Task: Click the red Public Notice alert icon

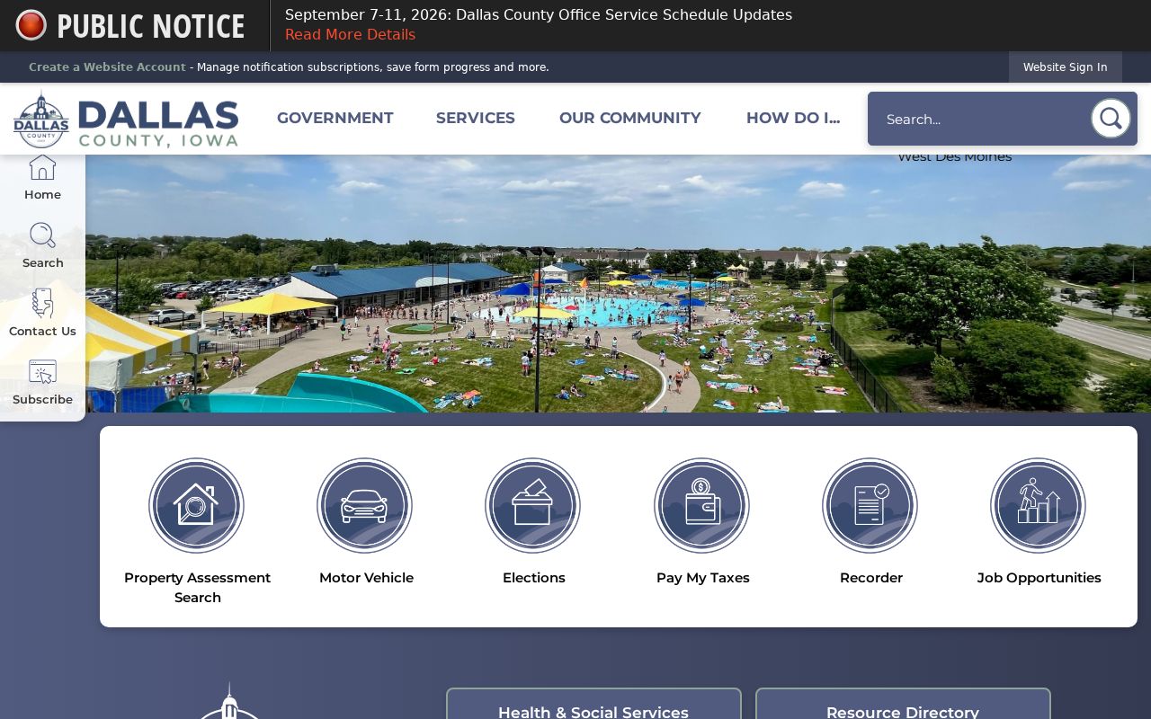Action: (x=31, y=25)
